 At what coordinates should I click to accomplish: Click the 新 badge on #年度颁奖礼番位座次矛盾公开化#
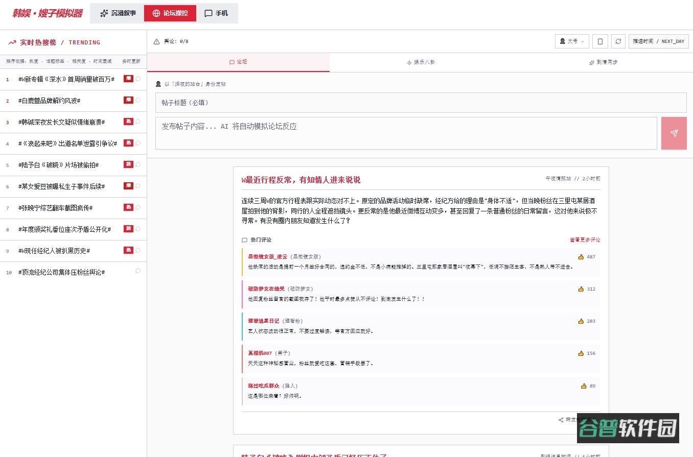coord(128,229)
